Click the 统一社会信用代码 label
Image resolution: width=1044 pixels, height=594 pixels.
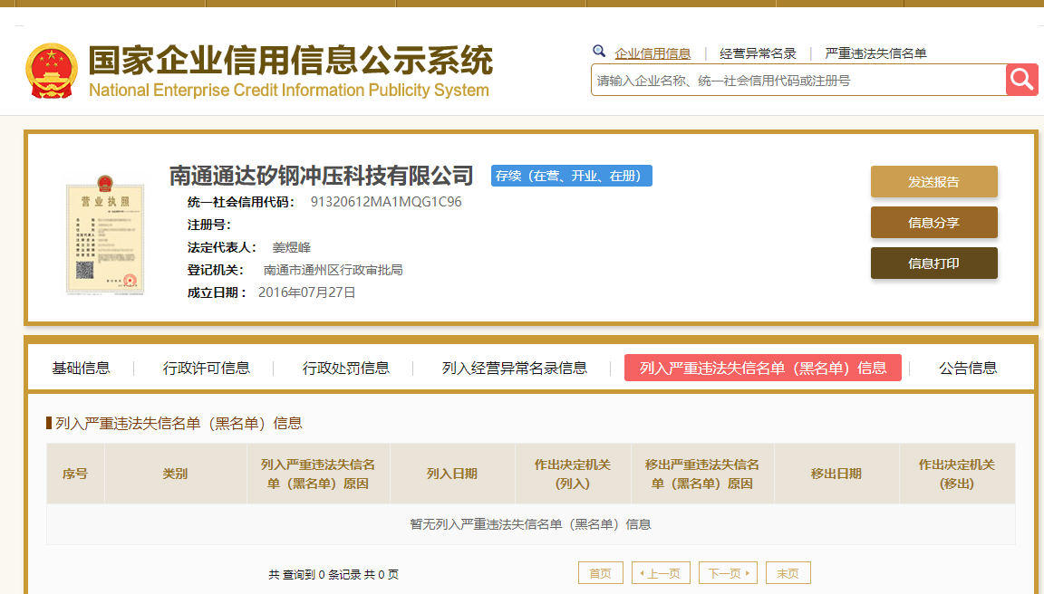(x=241, y=202)
